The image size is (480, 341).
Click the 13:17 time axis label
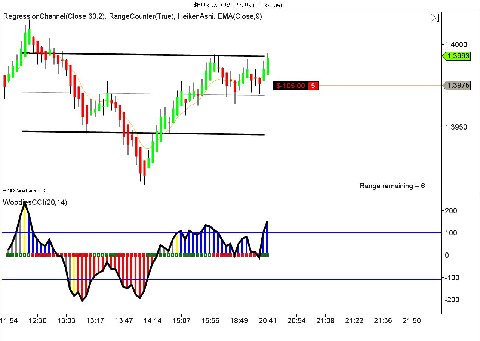coord(95,320)
